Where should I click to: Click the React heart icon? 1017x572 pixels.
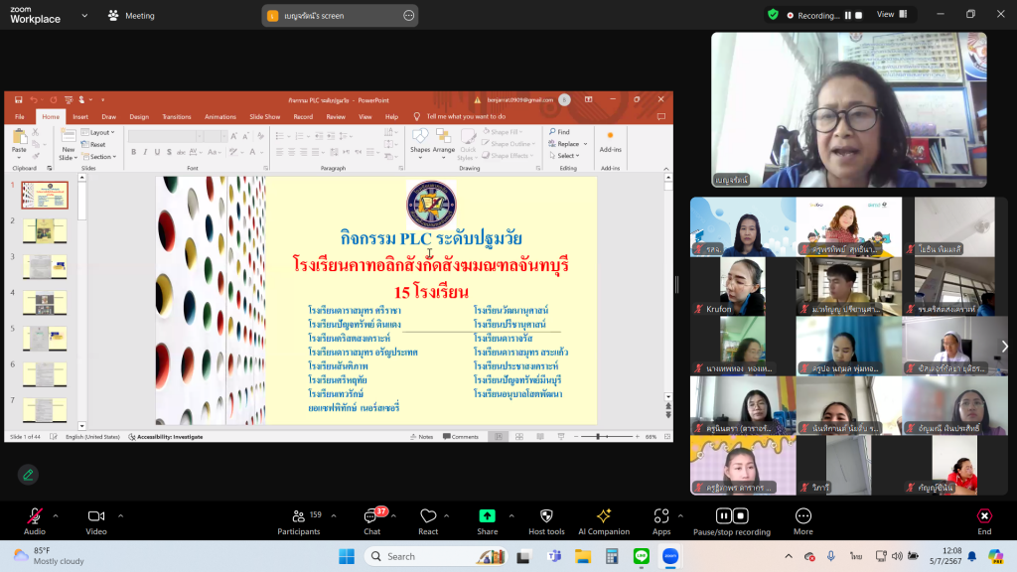[428, 516]
